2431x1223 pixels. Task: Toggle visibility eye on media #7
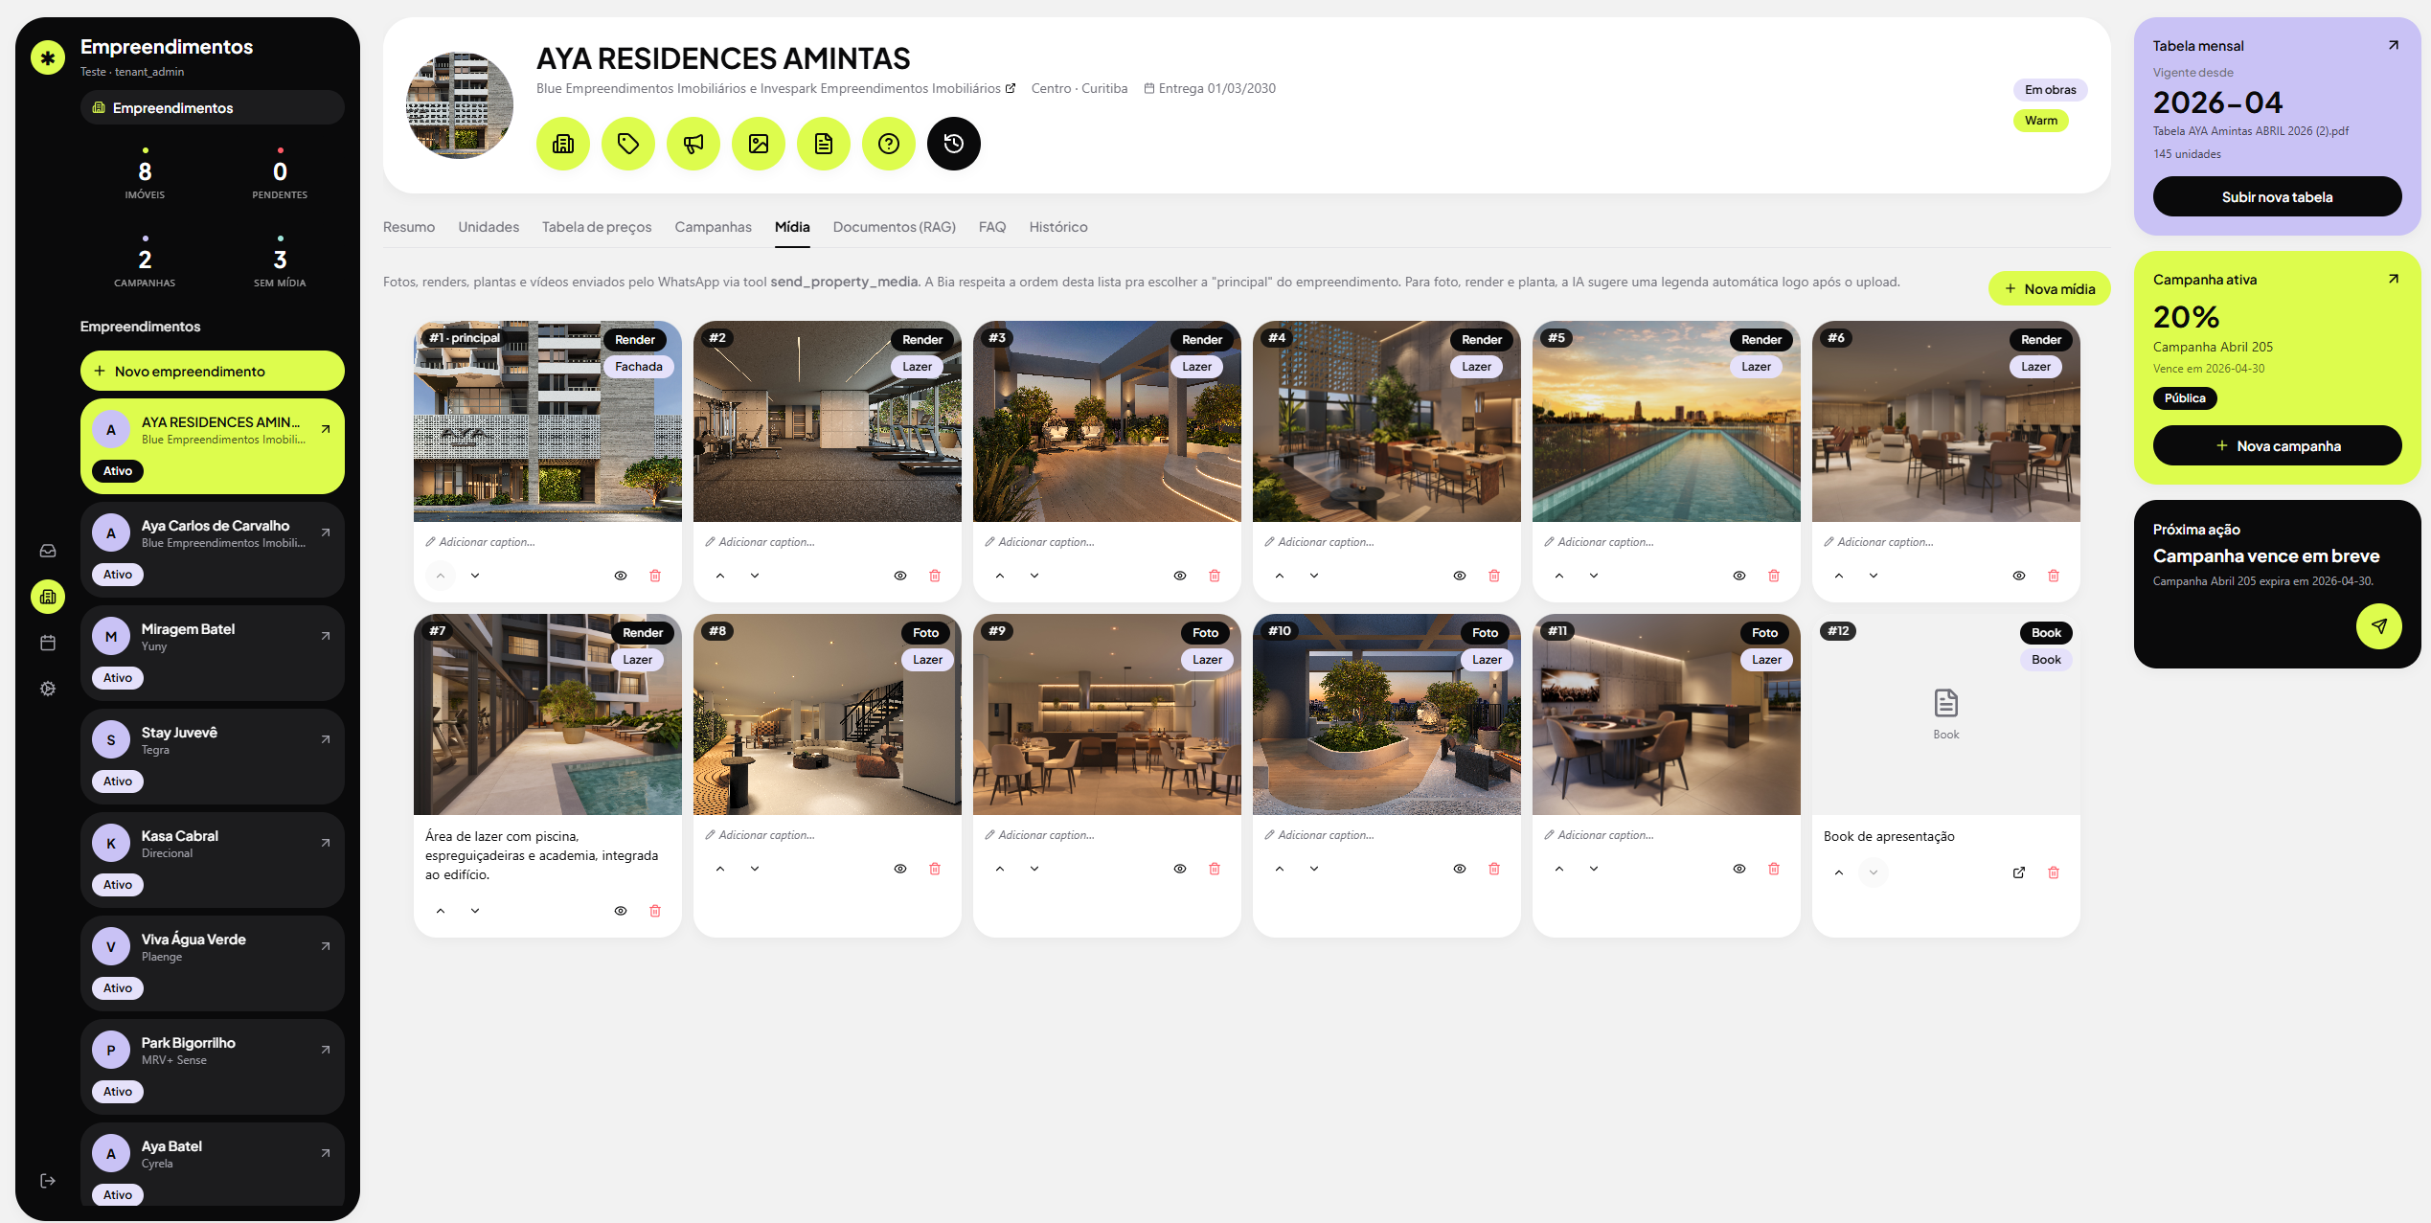pos(621,911)
